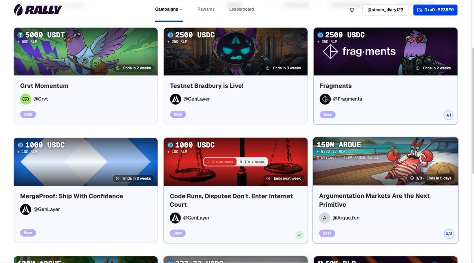The image size is (474, 263).
Task: Click MergeProof: Ship With Confidence title
Action: (71, 196)
